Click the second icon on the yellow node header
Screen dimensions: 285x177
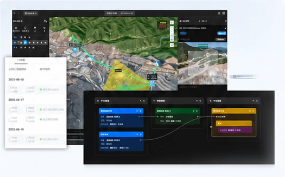point(253,111)
